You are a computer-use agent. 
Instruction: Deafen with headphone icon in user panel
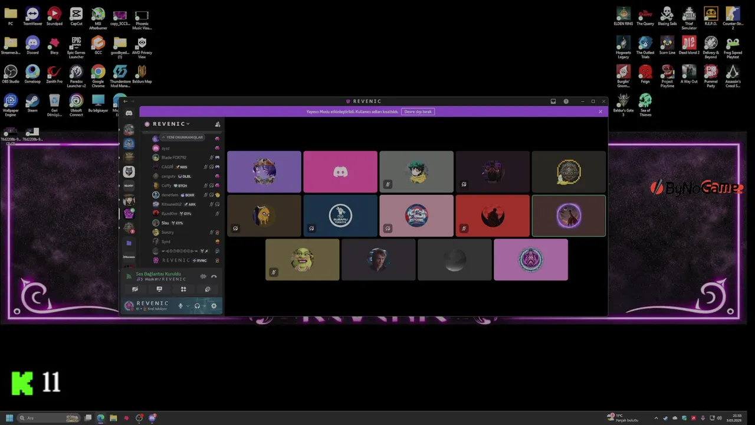(x=197, y=306)
